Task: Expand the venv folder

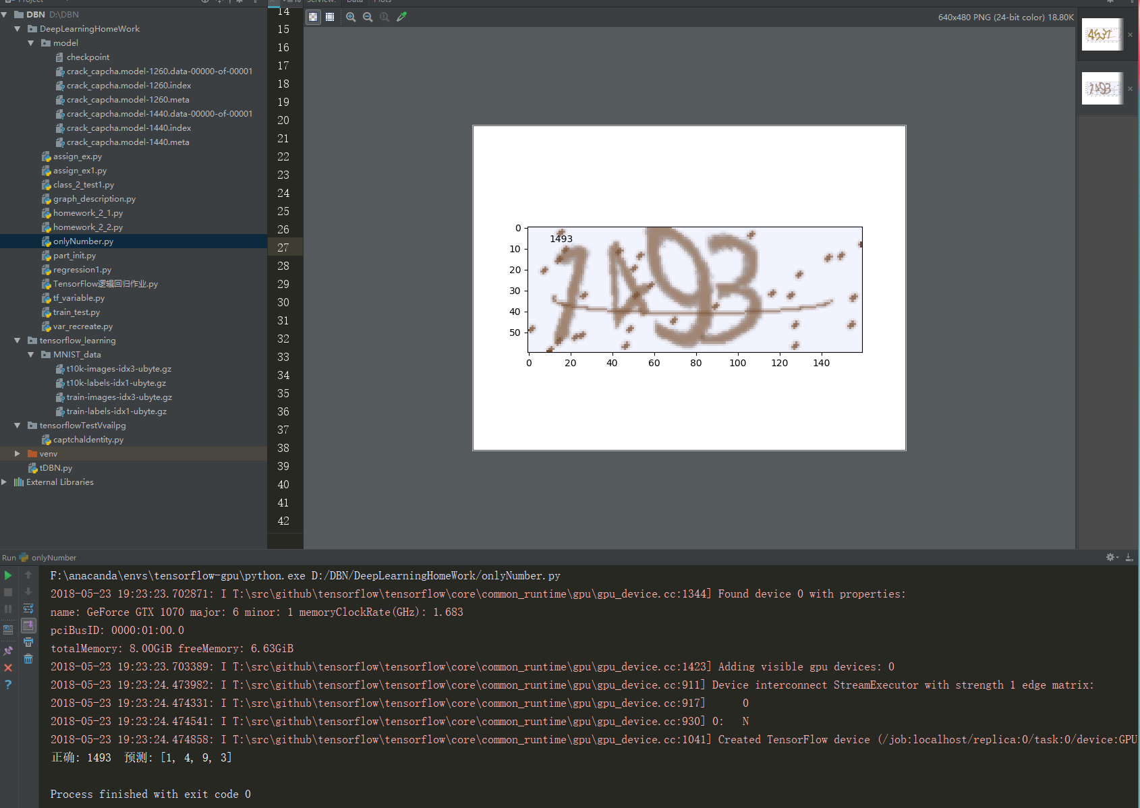Action: (x=18, y=454)
